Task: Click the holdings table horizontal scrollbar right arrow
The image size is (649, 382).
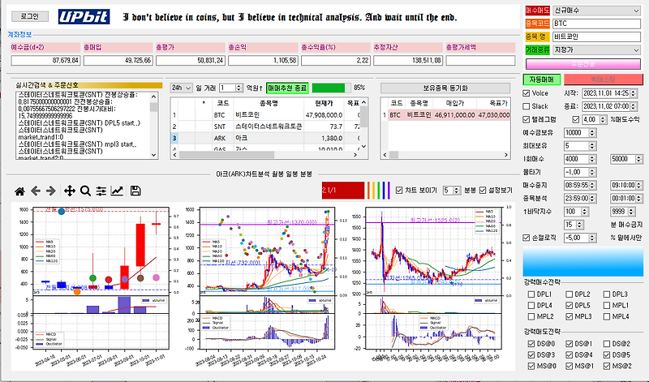Action: coord(505,155)
